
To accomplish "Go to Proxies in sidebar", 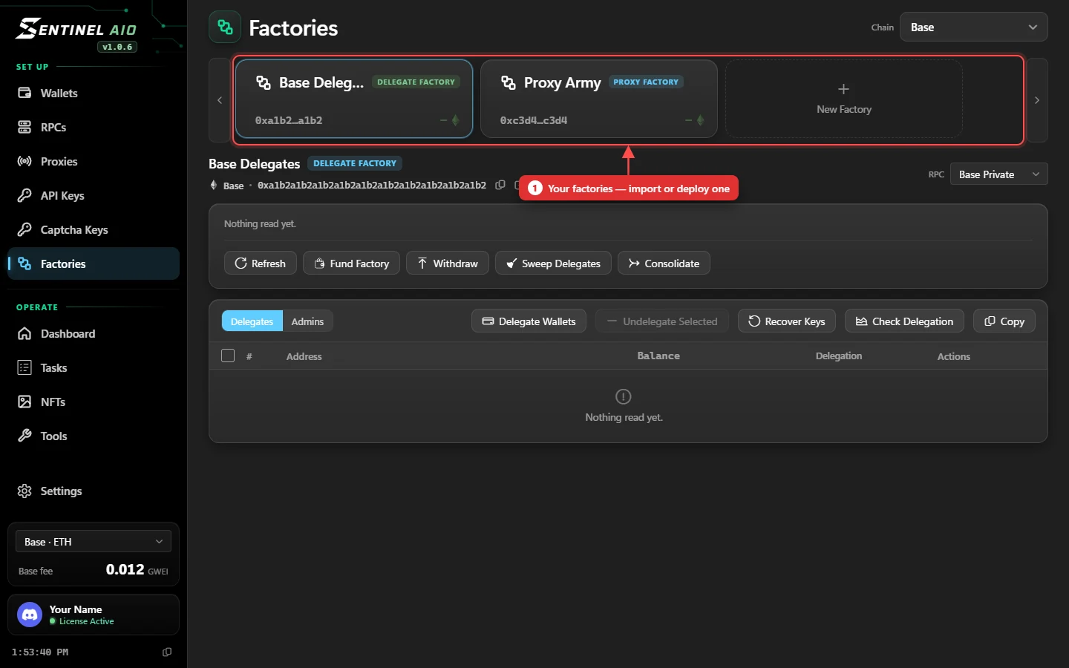I will pyautogui.click(x=94, y=162).
